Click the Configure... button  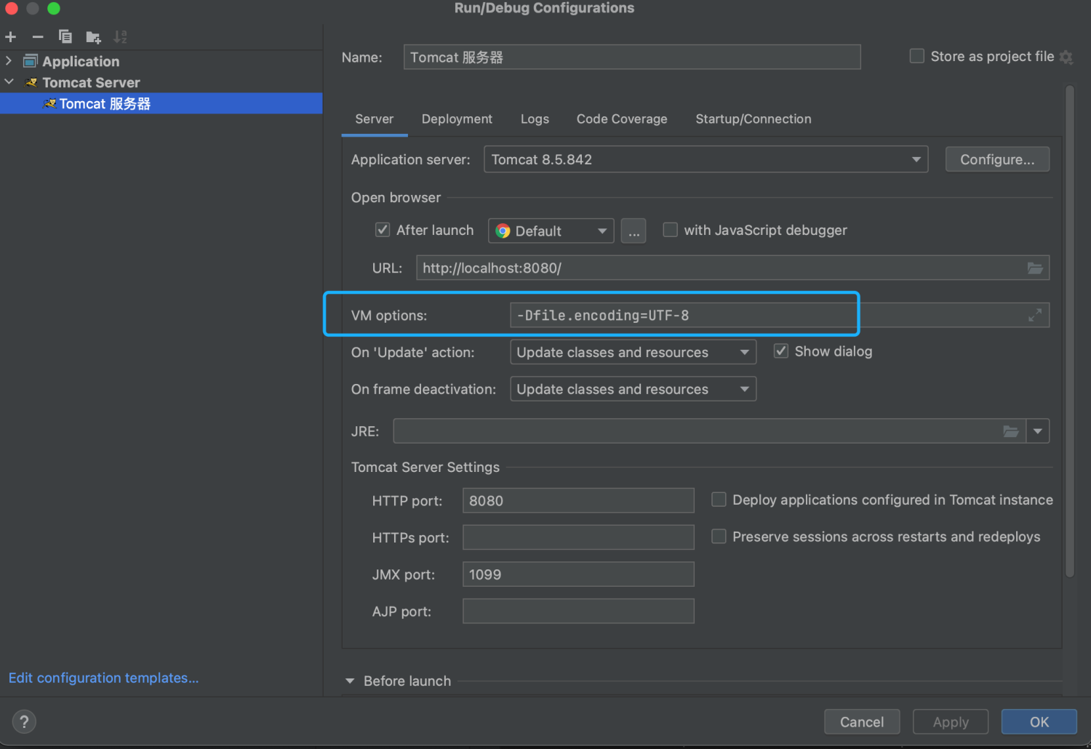[x=997, y=159]
